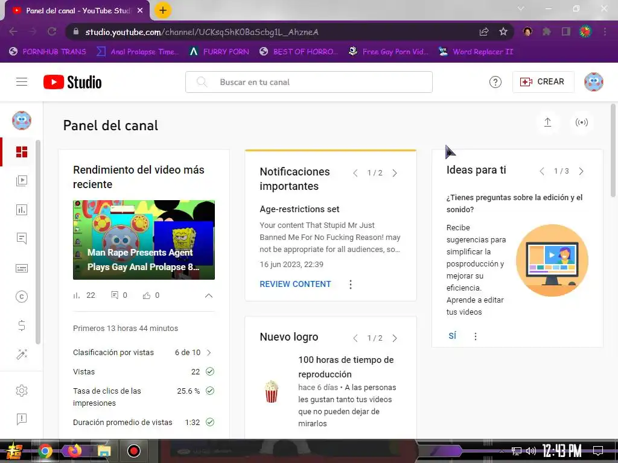Click the likes thumbs-up count icon
618x463 pixels.
coord(147,295)
